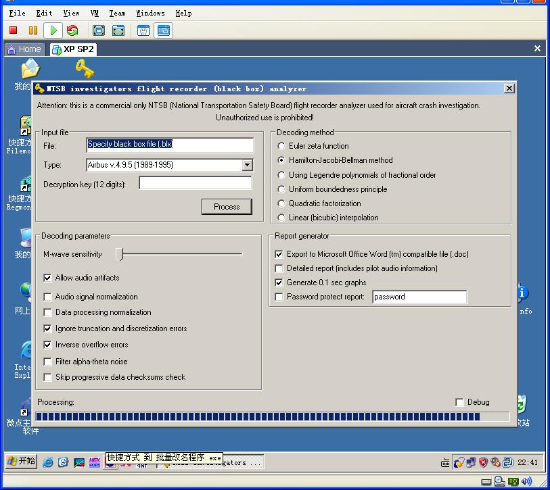Switch to the Home tab
Image resolution: width=550 pixels, height=490 pixels.
coord(24,49)
